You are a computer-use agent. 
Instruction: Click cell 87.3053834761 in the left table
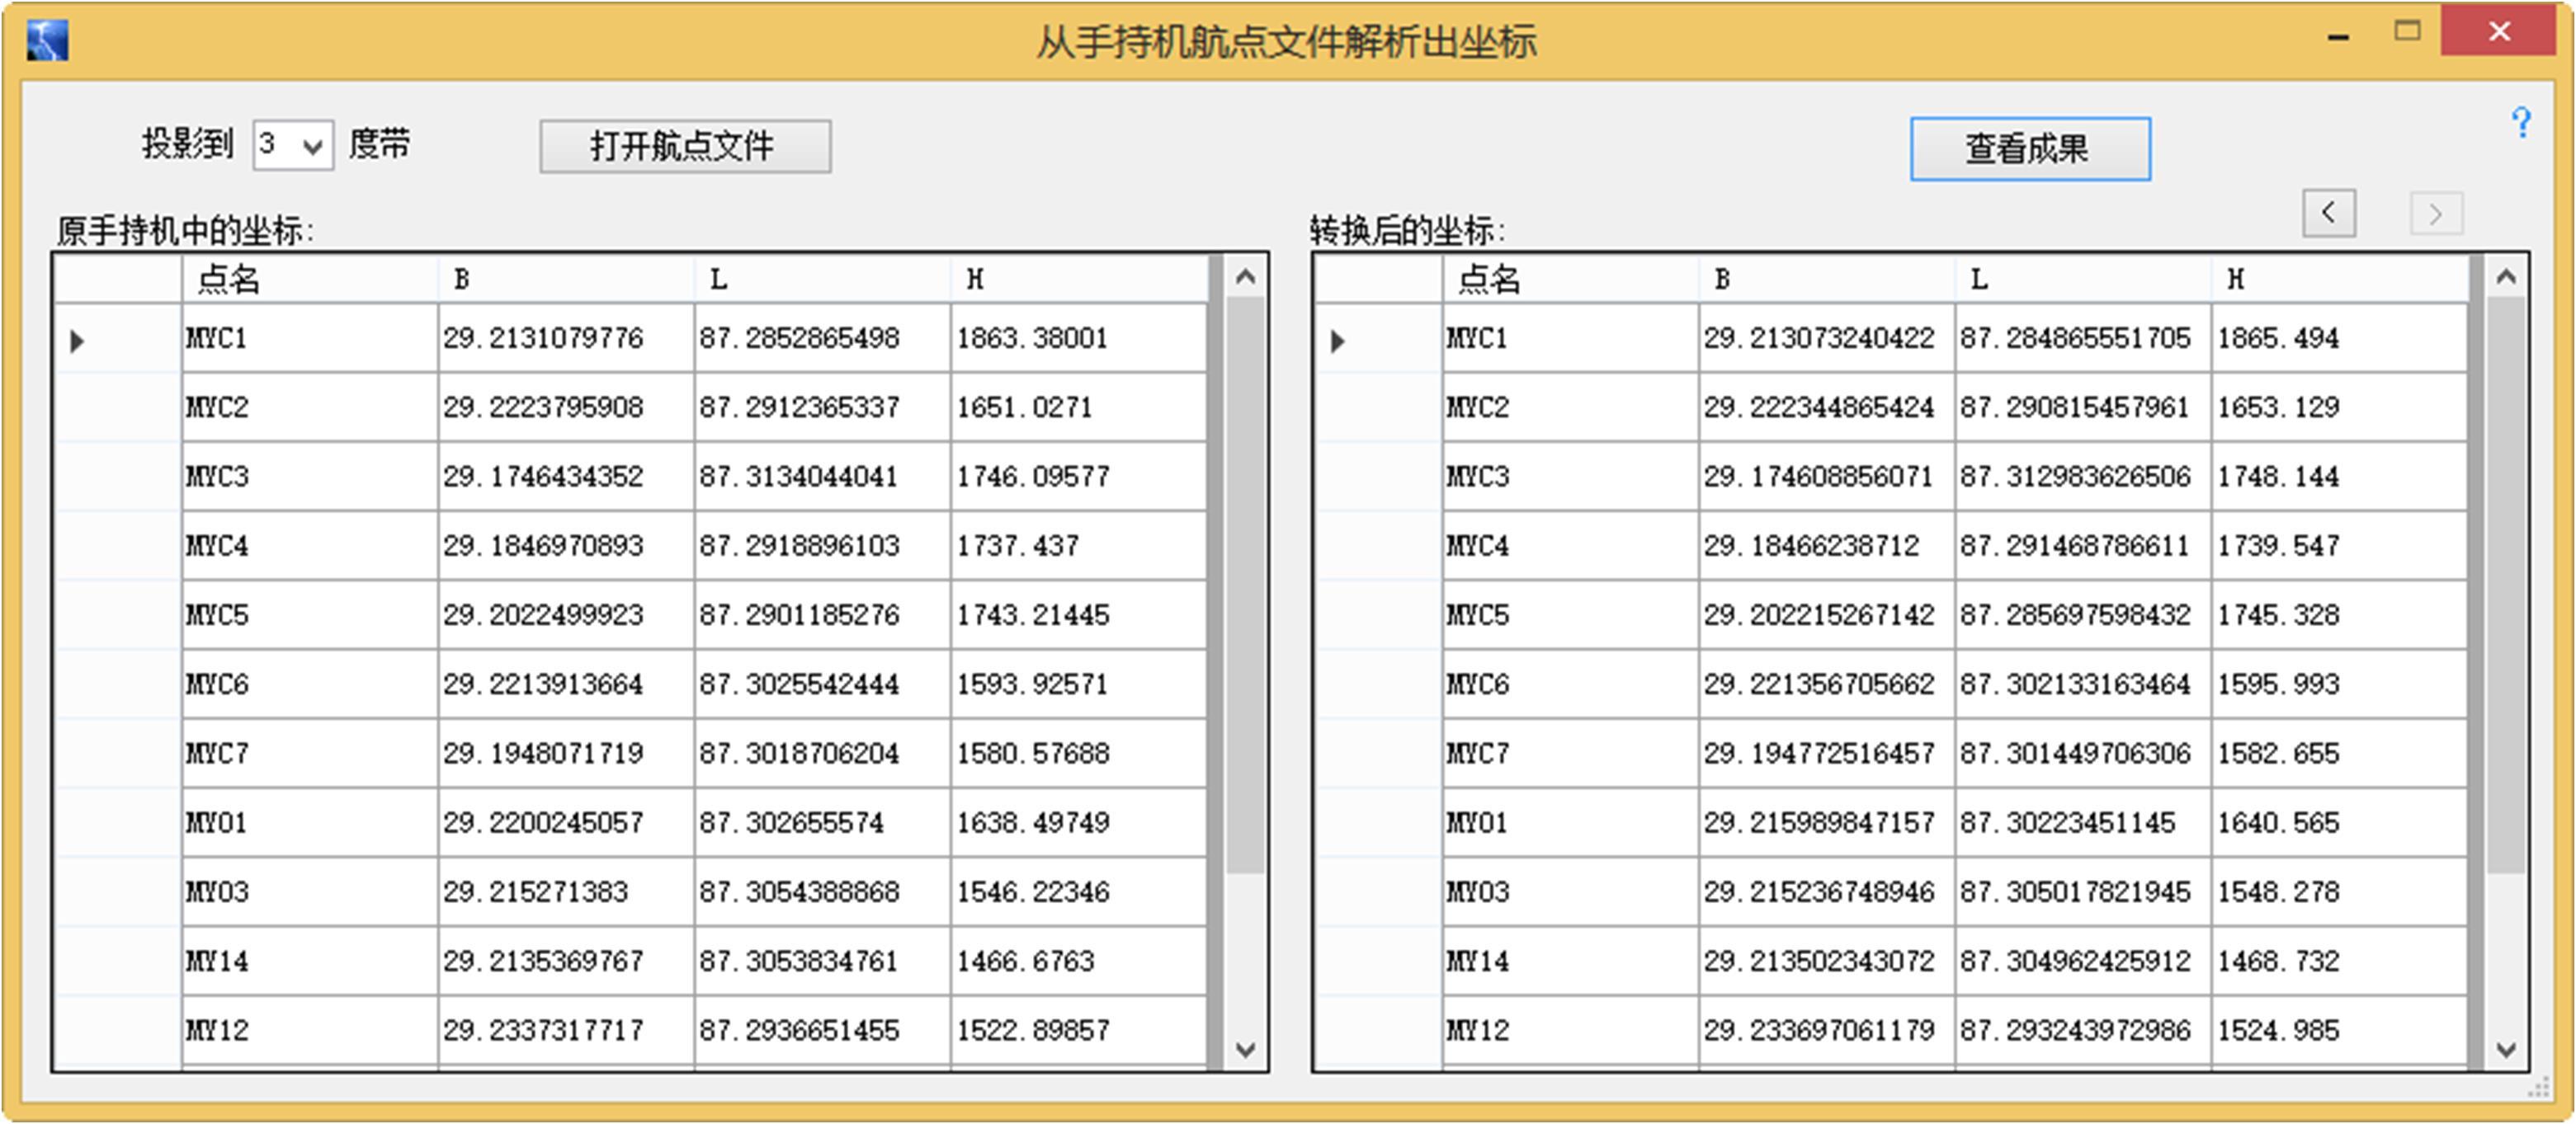pos(822,962)
